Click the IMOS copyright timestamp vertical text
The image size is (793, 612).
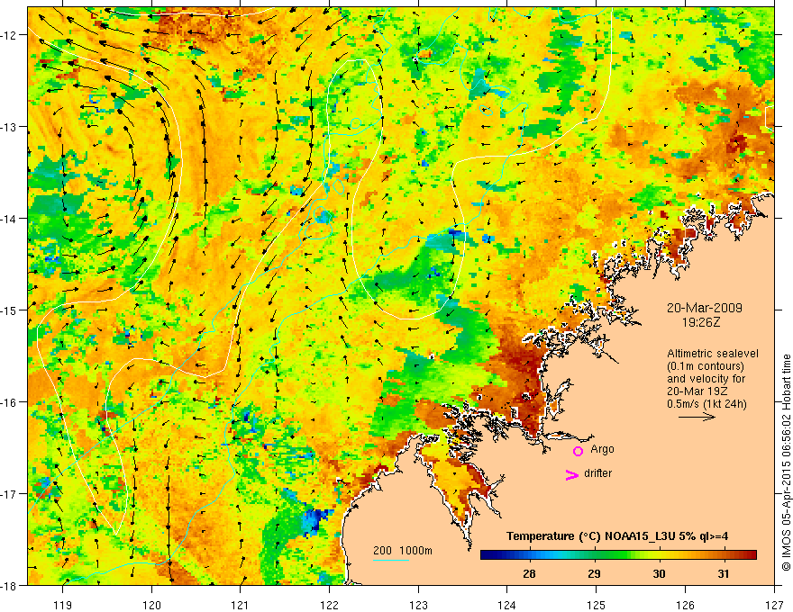point(786,463)
